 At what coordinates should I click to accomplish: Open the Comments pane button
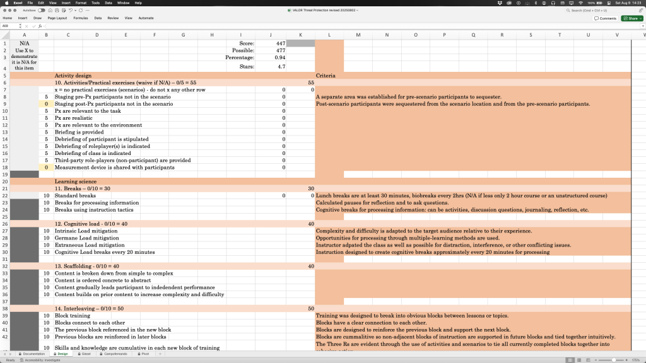pos(605,18)
